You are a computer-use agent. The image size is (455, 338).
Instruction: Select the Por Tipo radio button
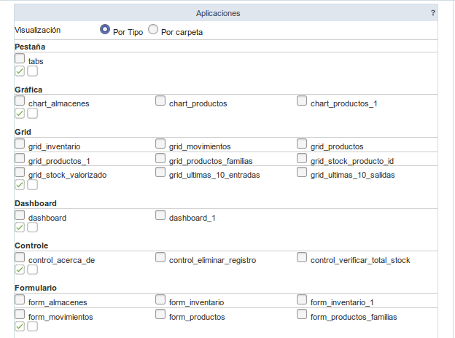(105, 31)
